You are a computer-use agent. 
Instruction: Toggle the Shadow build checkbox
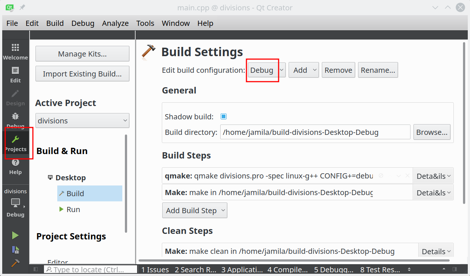tap(224, 116)
